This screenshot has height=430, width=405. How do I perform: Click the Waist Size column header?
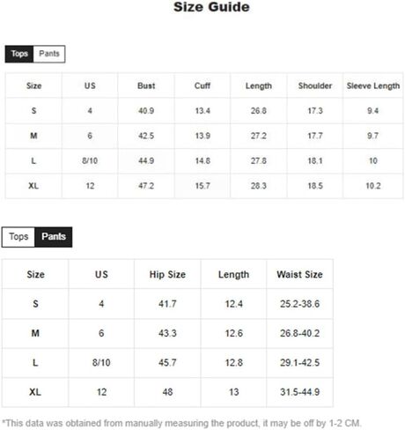299,274
